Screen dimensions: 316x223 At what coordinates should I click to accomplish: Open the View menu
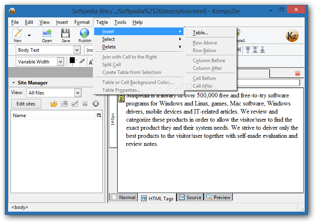(44, 22)
